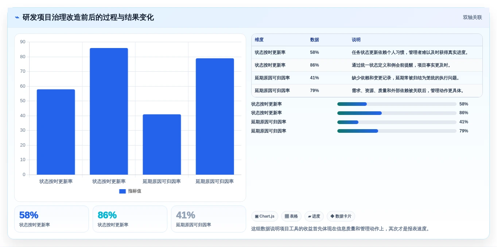This screenshot has width=497, height=247.
Task: Click the 维度 column header
Action: pyautogui.click(x=259, y=40)
